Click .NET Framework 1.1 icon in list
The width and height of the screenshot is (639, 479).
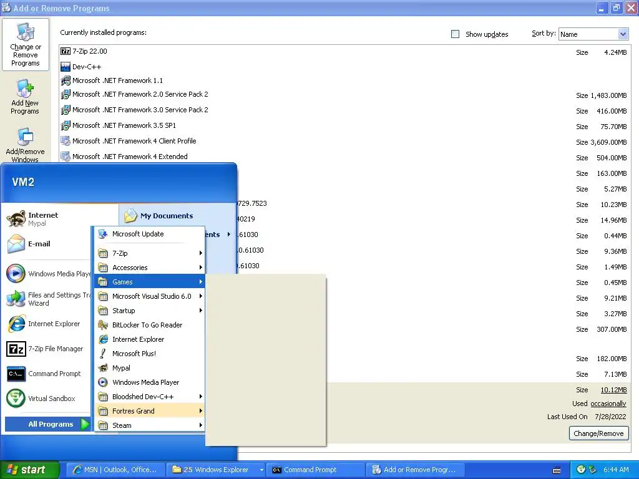[65, 80]
